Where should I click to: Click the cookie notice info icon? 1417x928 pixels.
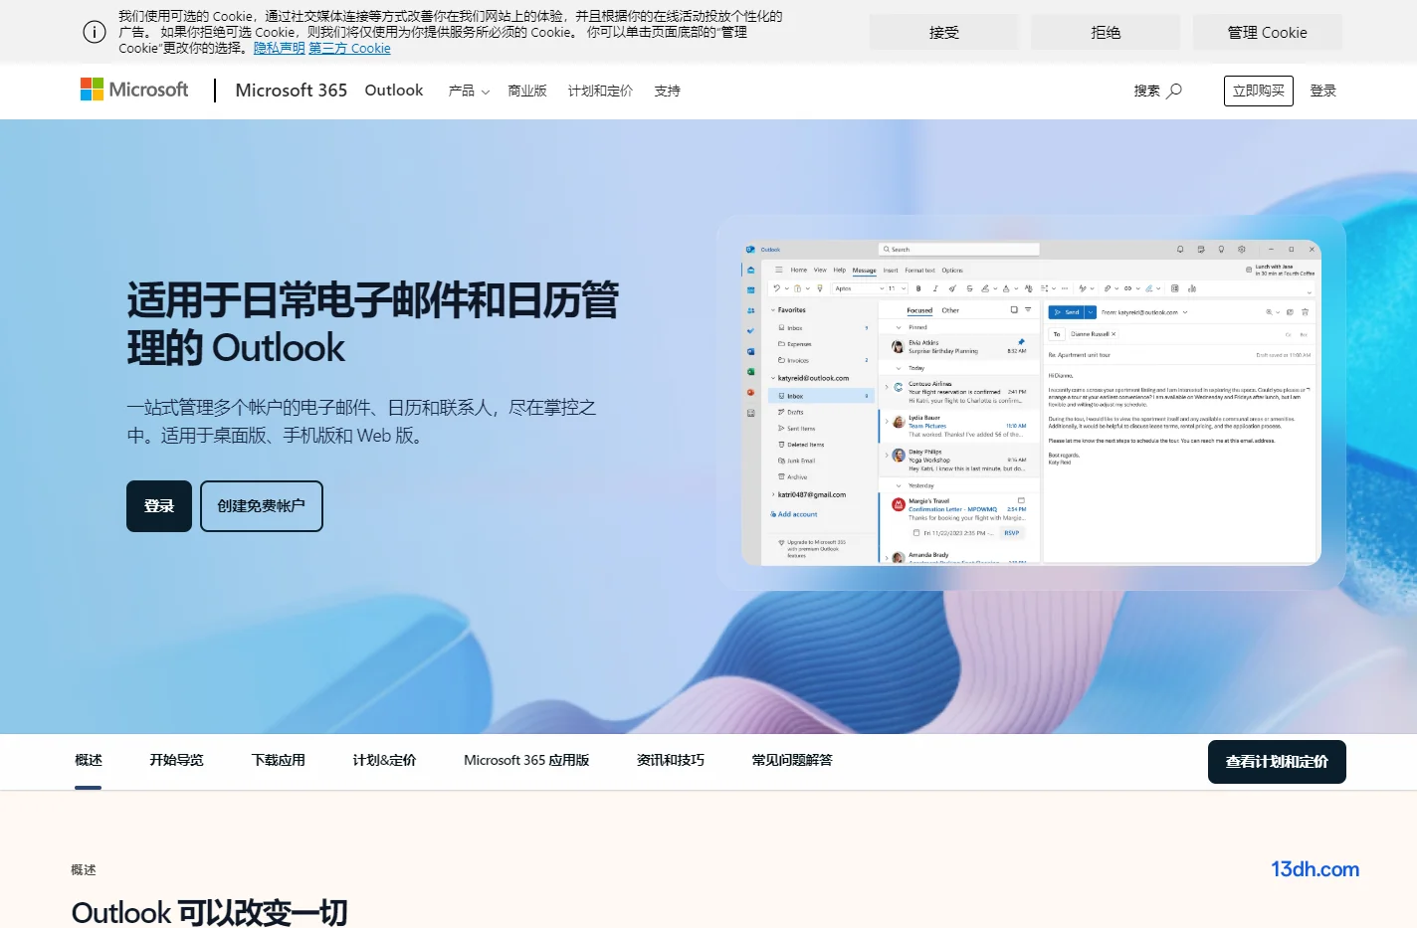95,32
